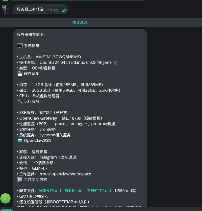
Task: Click the hostname VM-SIN1-3GWQBNBAYD text
Action: pyautogui.click(x=58, y=57)
